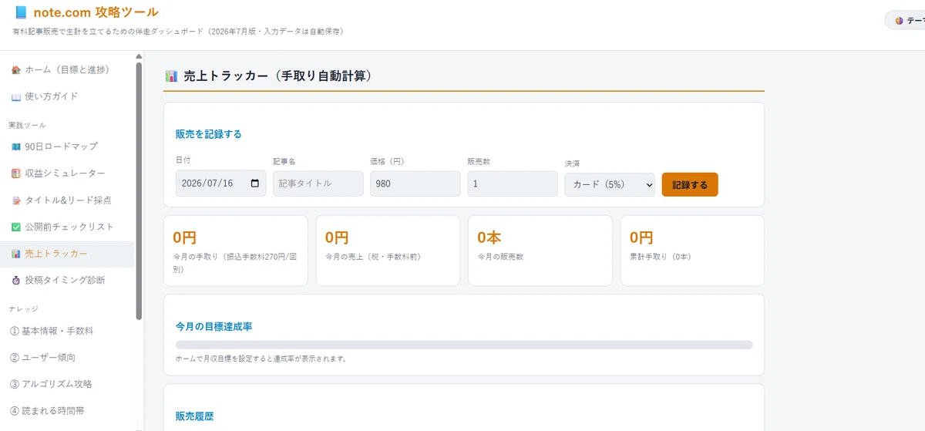925x431 pixels.
Task: Click the テーマ button at the top right
Action: (906, 20)
